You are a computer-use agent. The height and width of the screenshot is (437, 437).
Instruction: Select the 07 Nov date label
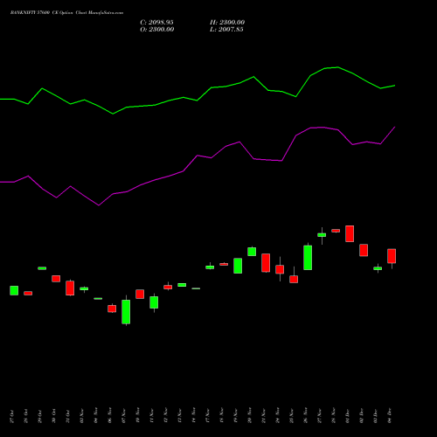click(124, 416)
